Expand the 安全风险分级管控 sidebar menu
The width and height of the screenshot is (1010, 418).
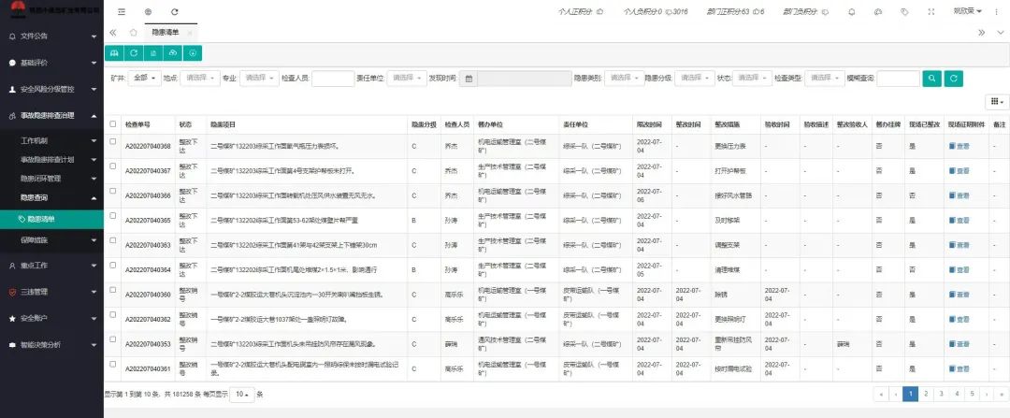click(51, 89)
